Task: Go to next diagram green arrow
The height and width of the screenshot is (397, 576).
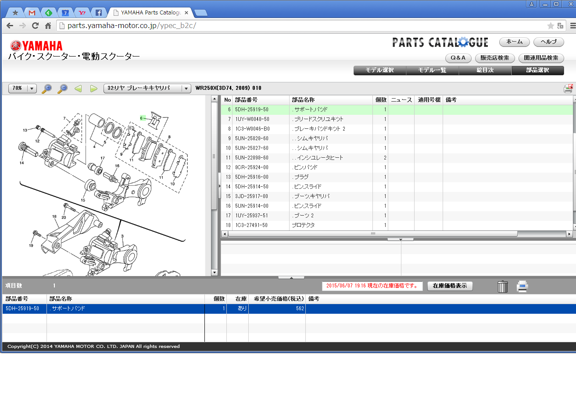Action: [93, 89]
